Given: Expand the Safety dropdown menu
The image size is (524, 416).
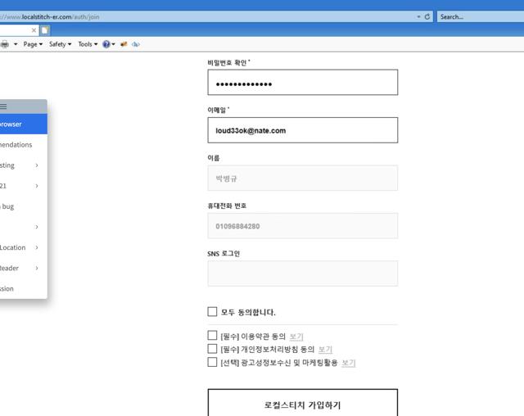Looking at the screenshot, I should point(60,44).
